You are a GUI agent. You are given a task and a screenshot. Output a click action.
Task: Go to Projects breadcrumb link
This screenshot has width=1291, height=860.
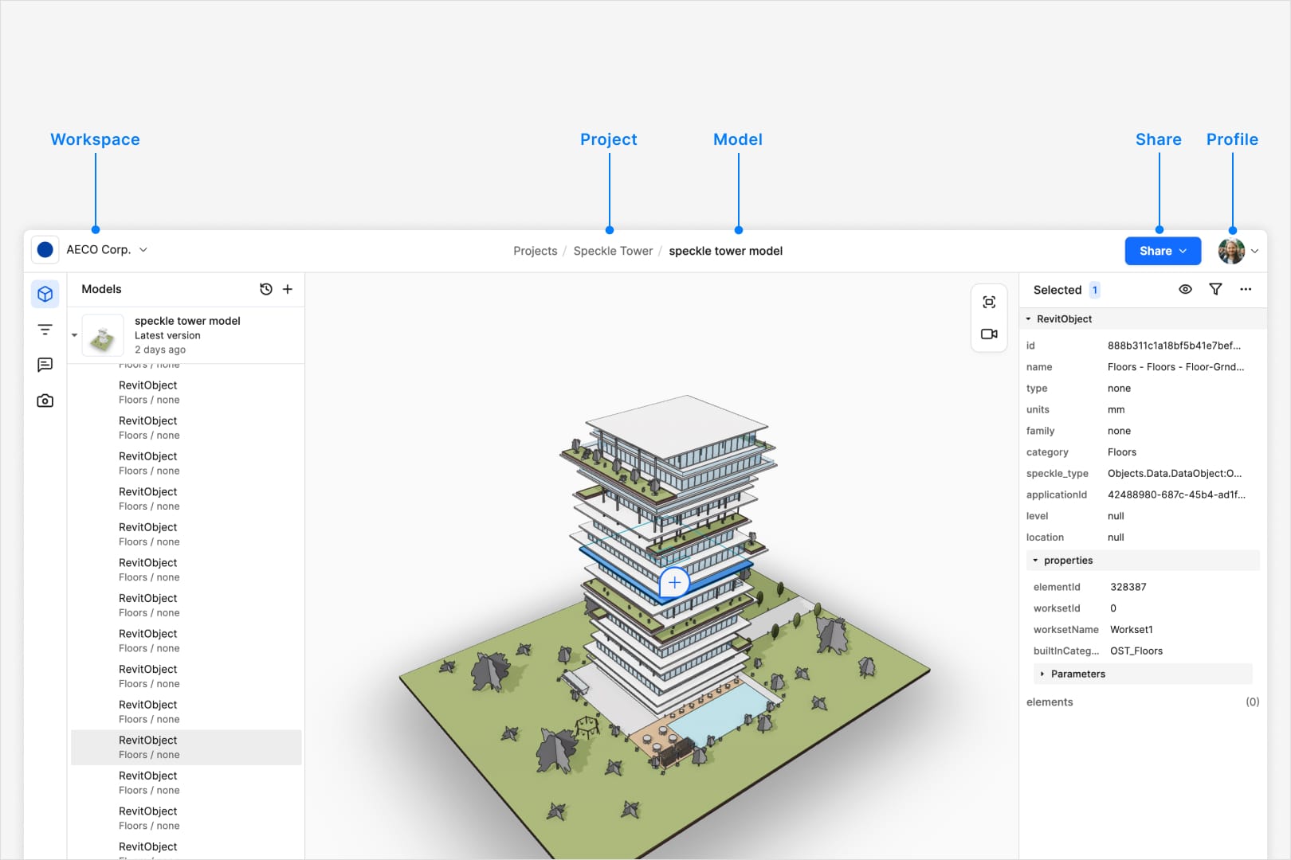[x=535, y=251]
